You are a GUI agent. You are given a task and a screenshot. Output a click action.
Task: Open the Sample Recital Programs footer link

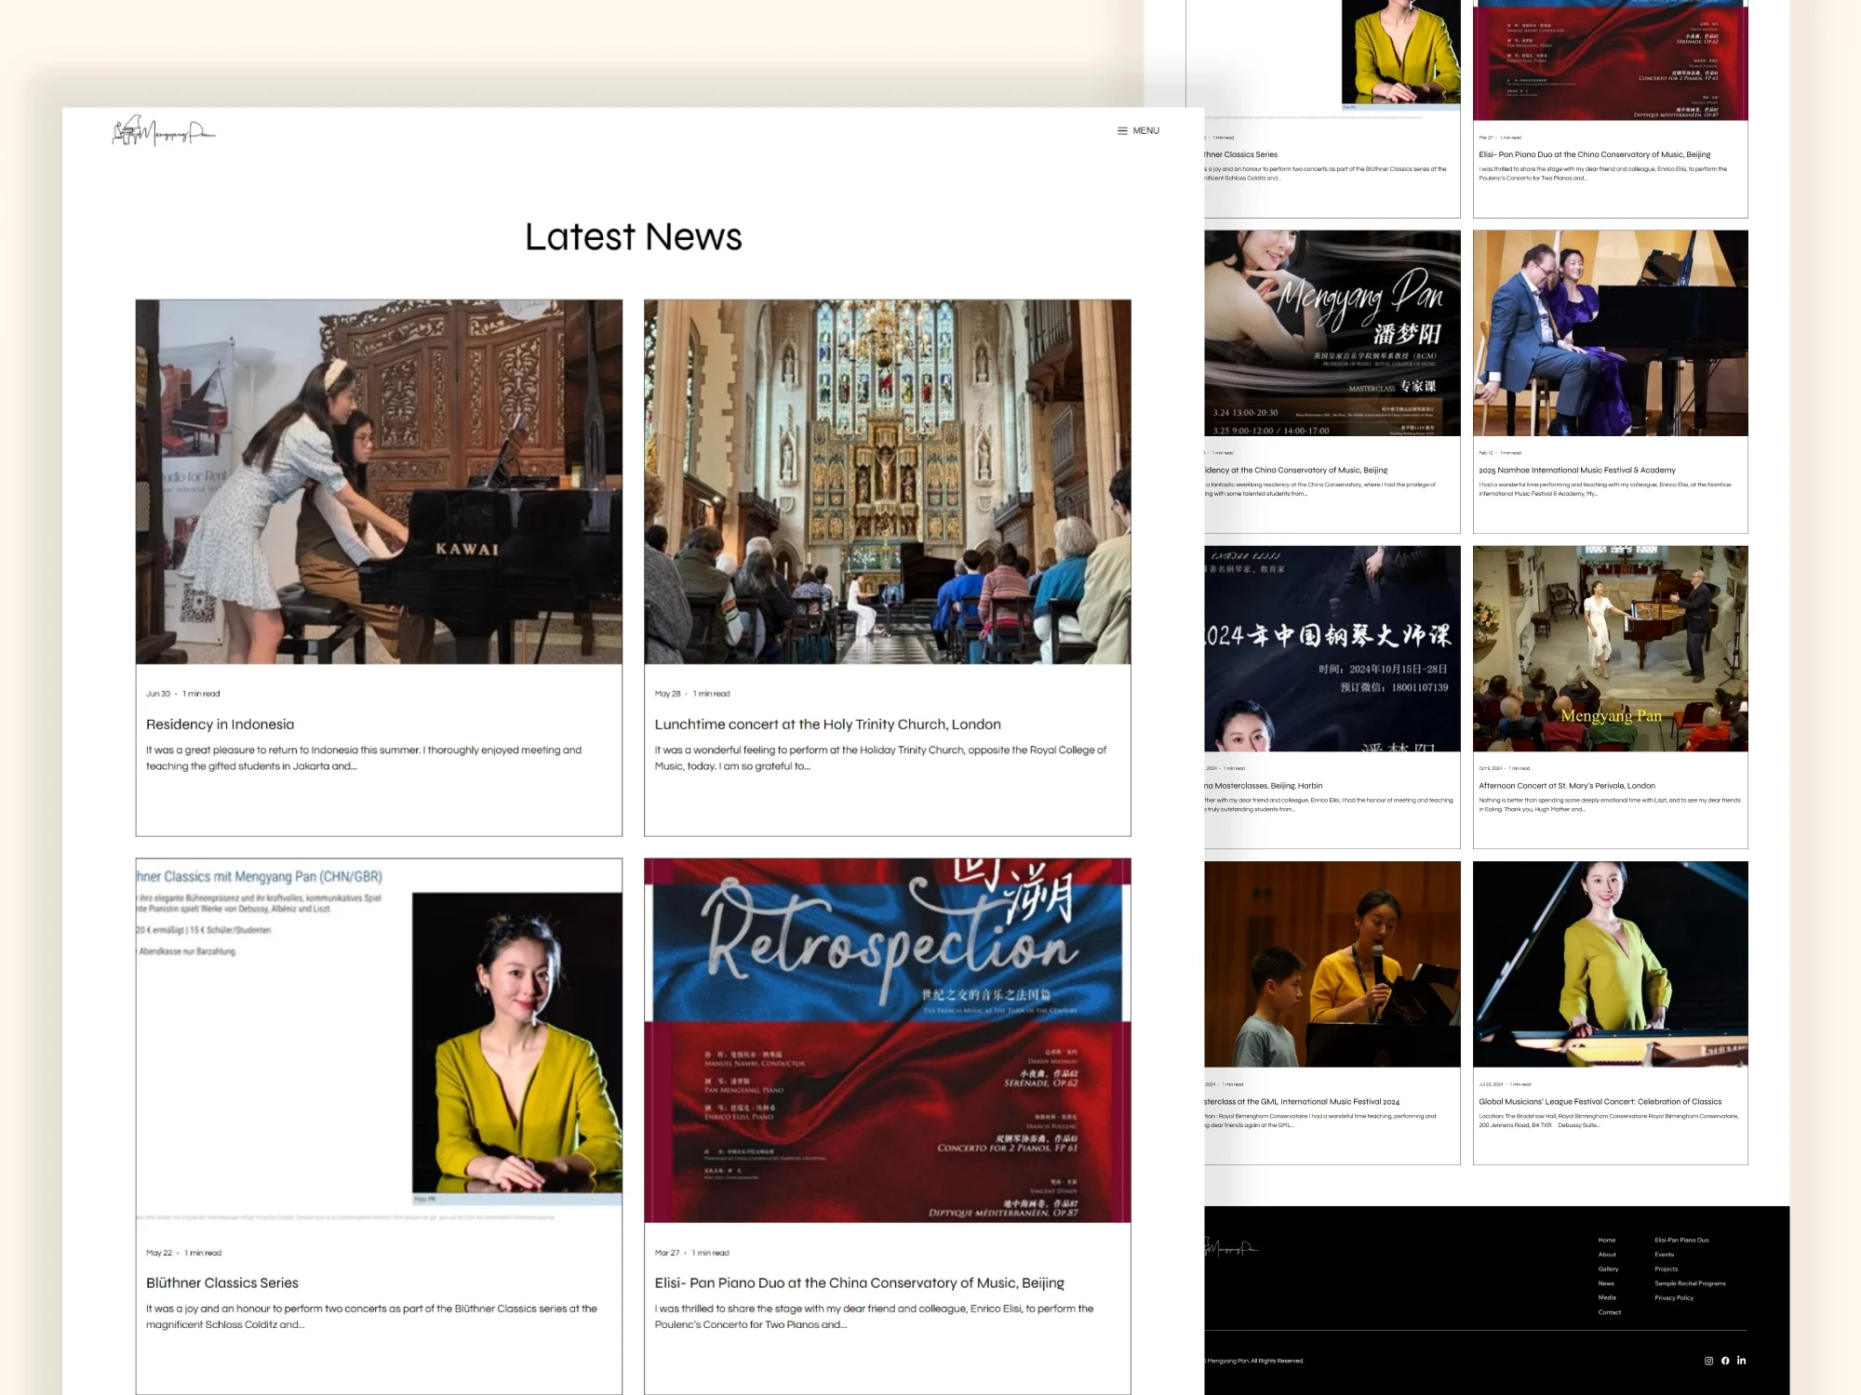click(x=1690, y=1283)
